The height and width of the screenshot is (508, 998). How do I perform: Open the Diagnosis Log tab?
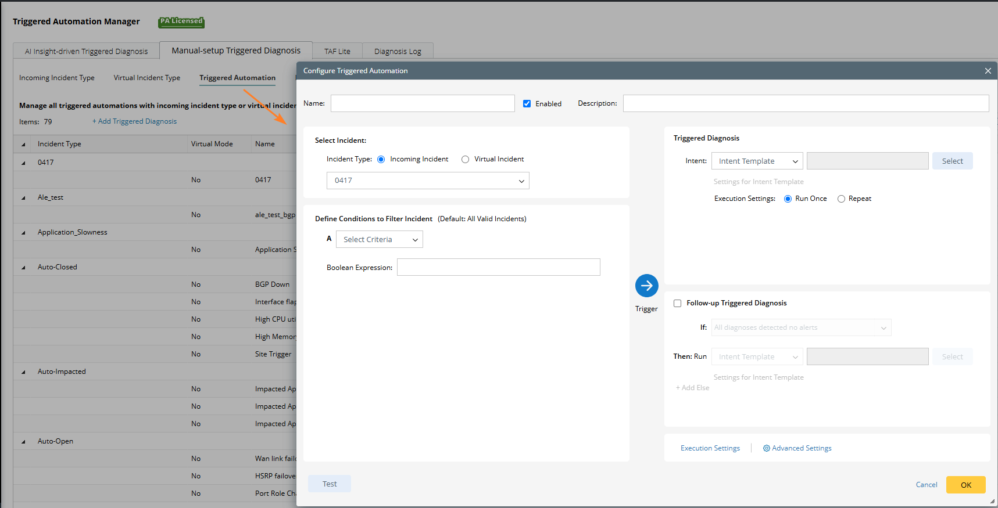(398, 52)
